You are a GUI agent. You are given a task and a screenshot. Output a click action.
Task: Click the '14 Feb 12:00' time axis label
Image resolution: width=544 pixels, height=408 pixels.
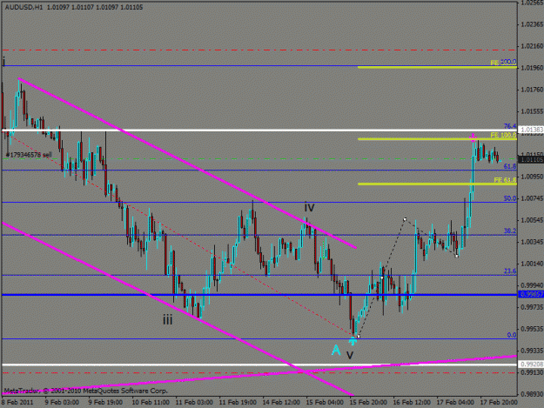tap(281, 402)
